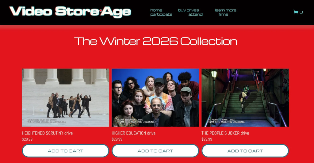Click HIGHER EDUCATION drive title link
Screen dimensions: 314x163
pos(134,133)
